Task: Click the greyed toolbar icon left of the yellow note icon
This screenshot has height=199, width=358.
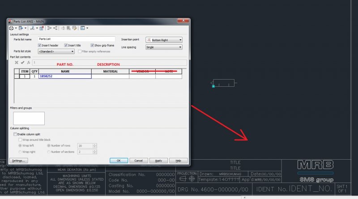Action: tap(68, 28)
